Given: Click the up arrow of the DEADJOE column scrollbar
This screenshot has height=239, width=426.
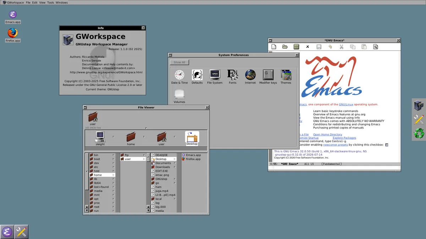Looking at the screenshot, I should [148, 206].
